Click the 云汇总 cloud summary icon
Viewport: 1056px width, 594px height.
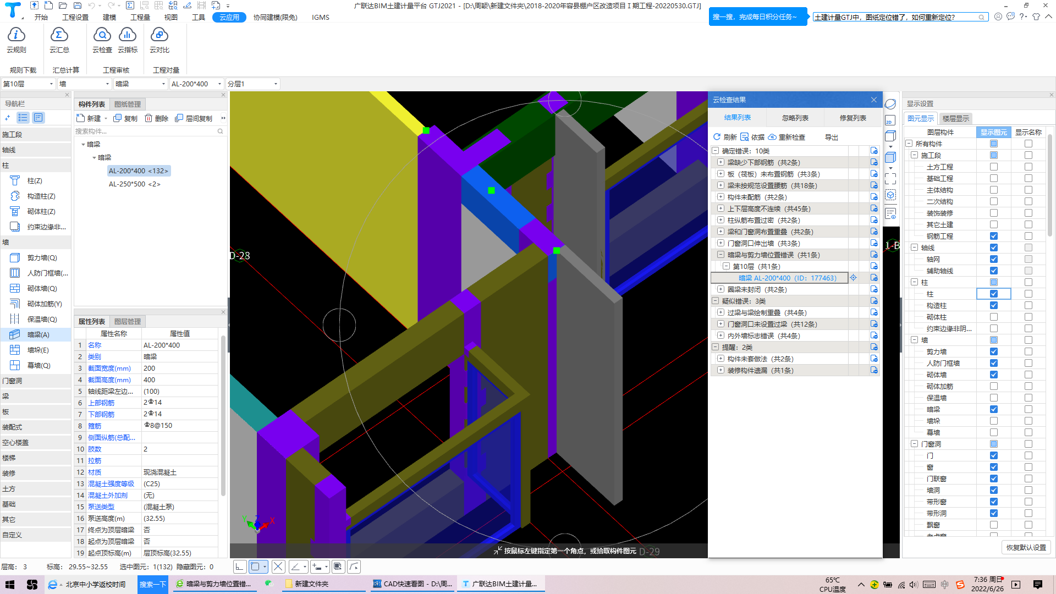pos(59,41)
